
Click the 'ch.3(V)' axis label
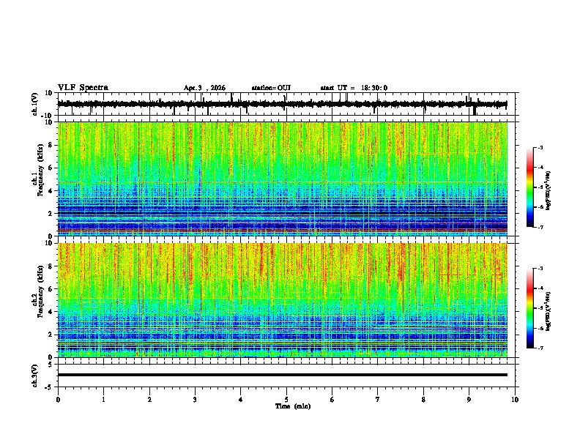point(35,376)
